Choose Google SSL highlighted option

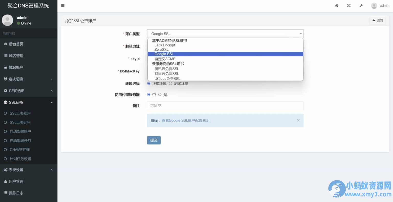225,54
